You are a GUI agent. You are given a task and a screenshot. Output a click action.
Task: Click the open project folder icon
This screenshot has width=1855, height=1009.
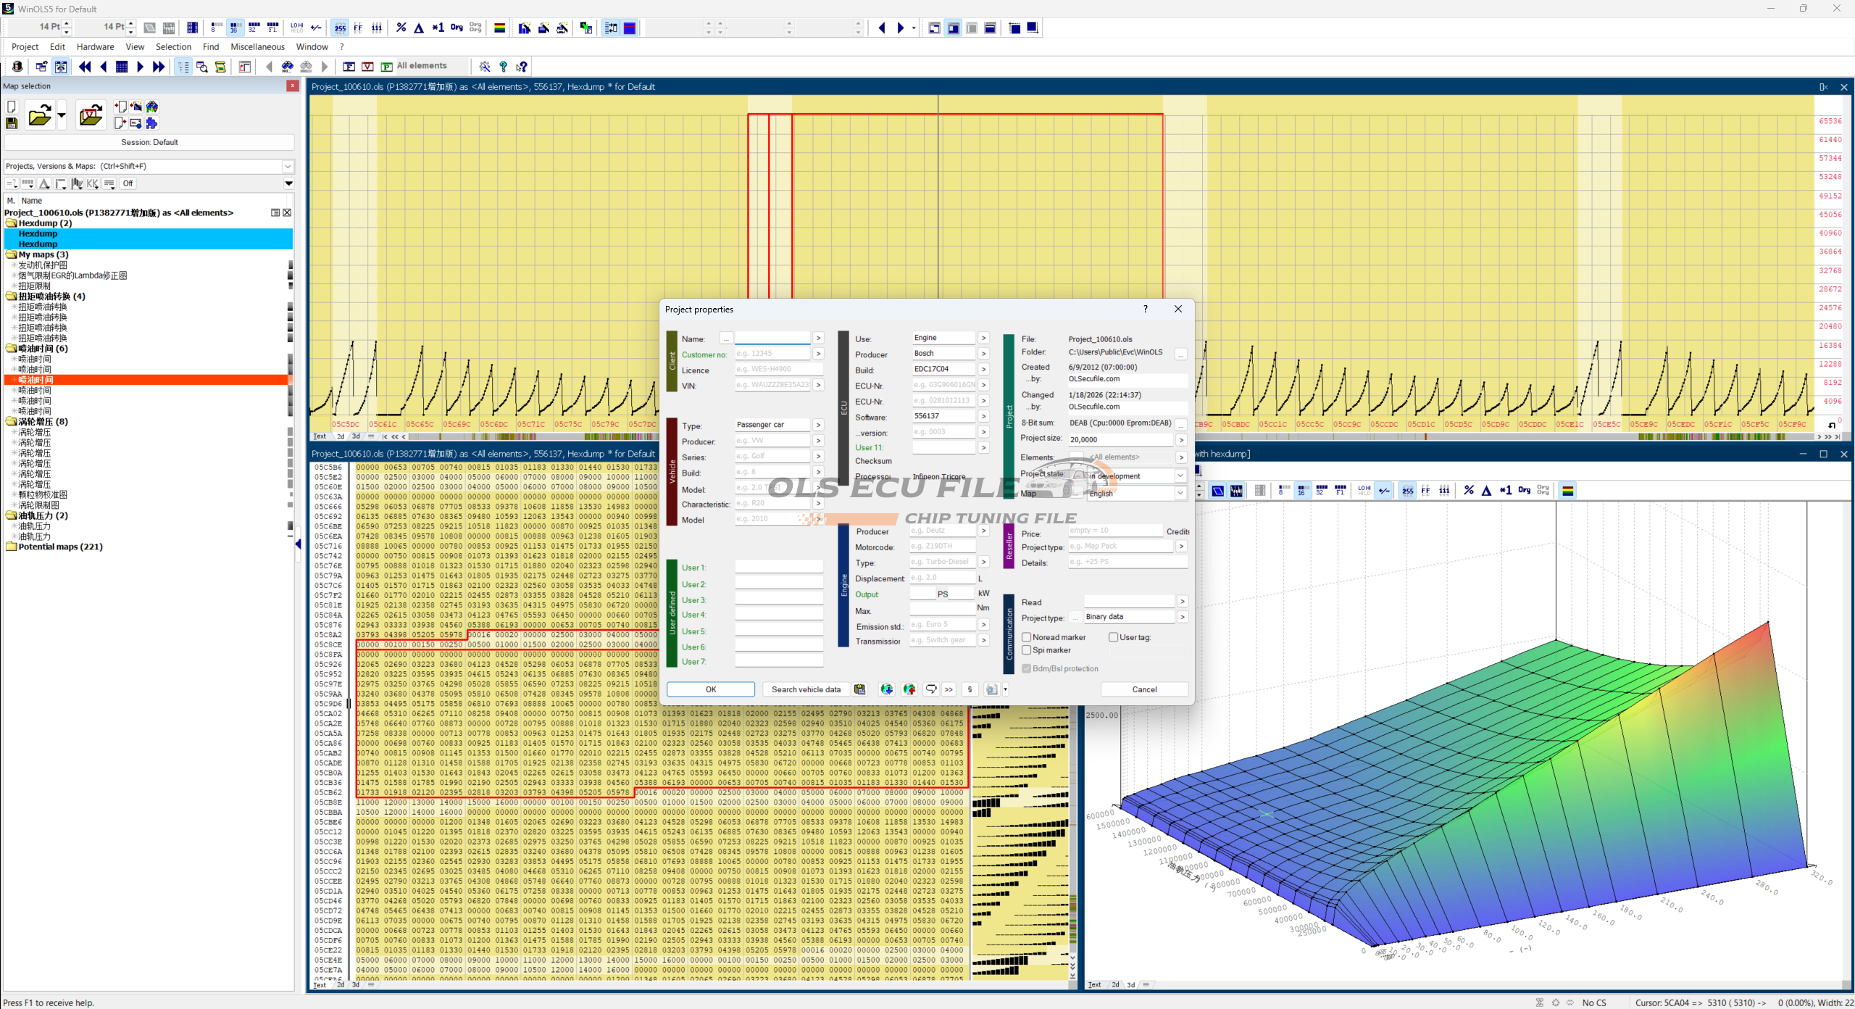40,115
